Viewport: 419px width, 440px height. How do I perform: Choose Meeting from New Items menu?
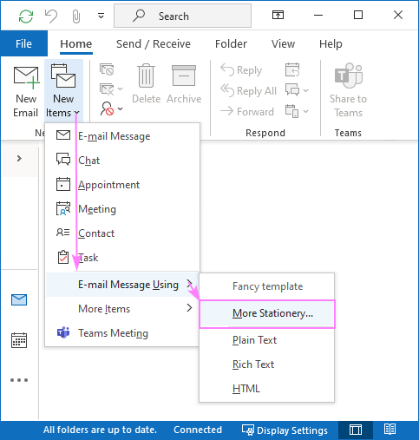[122, 209]
